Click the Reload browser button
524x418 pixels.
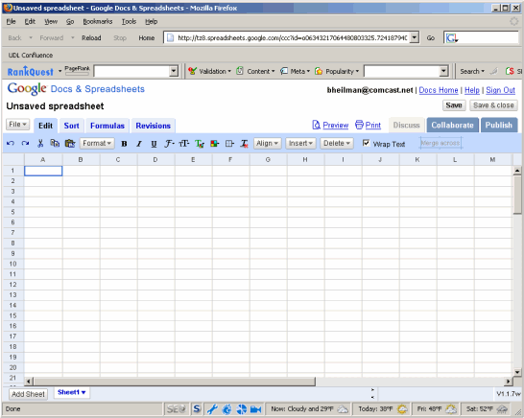click(91, 38)
